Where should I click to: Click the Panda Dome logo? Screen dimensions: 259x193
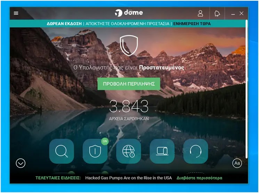tap(129, 13)
